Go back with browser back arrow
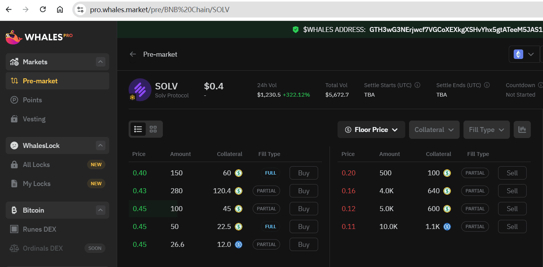543x267 pixels. (9, 10)
